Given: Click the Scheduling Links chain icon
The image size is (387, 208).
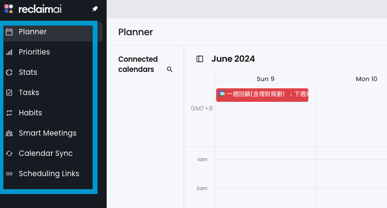Looking at the screenshot, I should coord(9,174).
